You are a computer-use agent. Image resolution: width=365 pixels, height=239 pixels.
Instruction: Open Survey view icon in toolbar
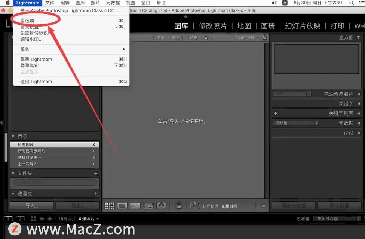(x=148, y=206)
